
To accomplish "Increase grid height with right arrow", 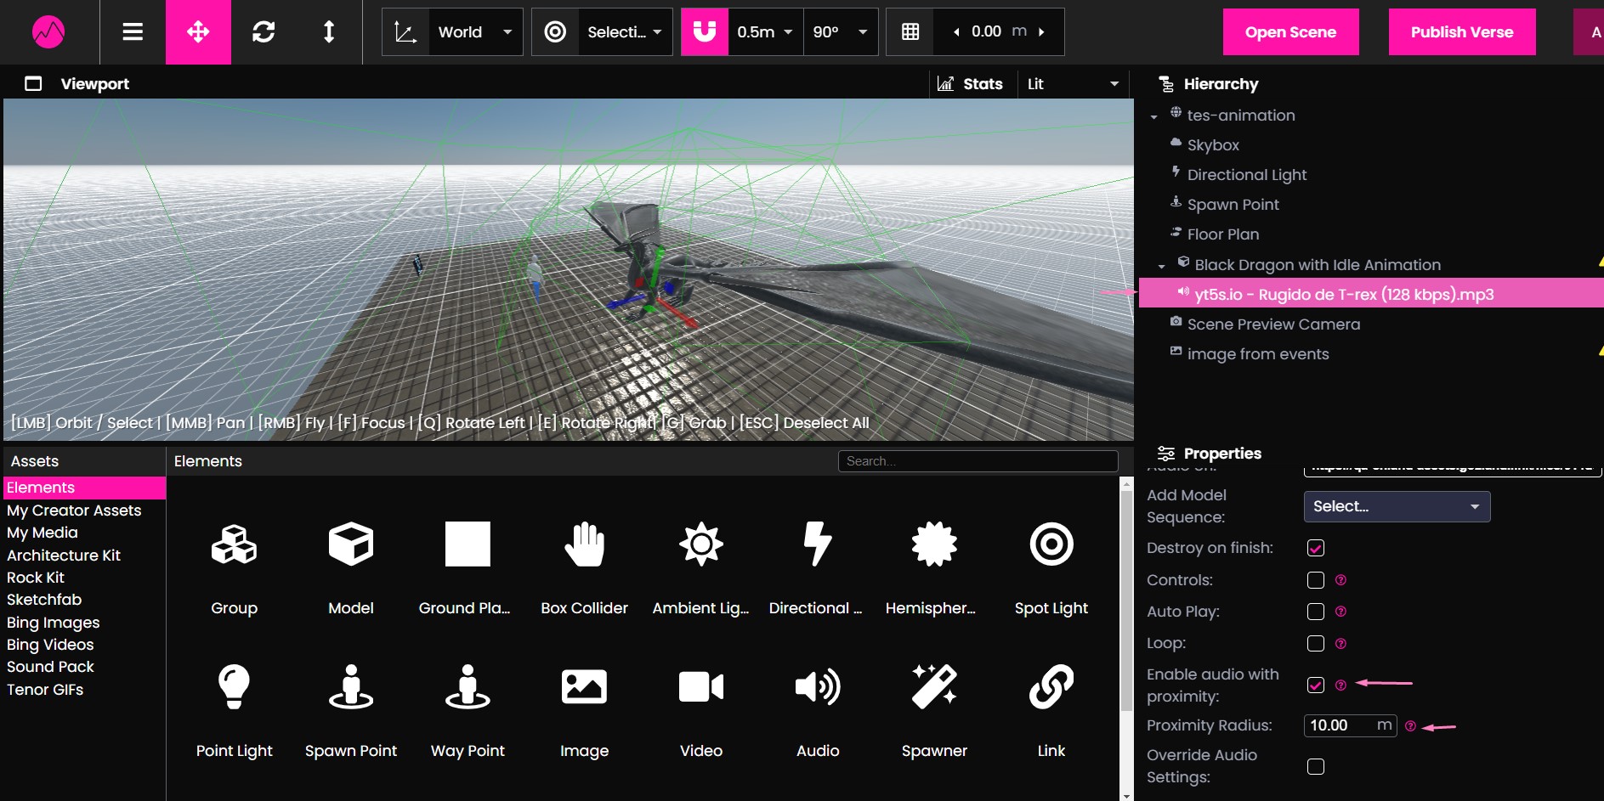I will [x=1041, y=32].
